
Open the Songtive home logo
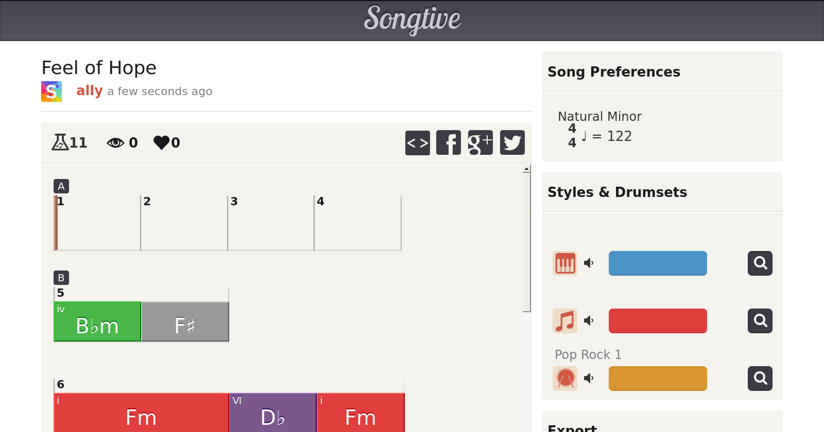click(x=412, y=20)
